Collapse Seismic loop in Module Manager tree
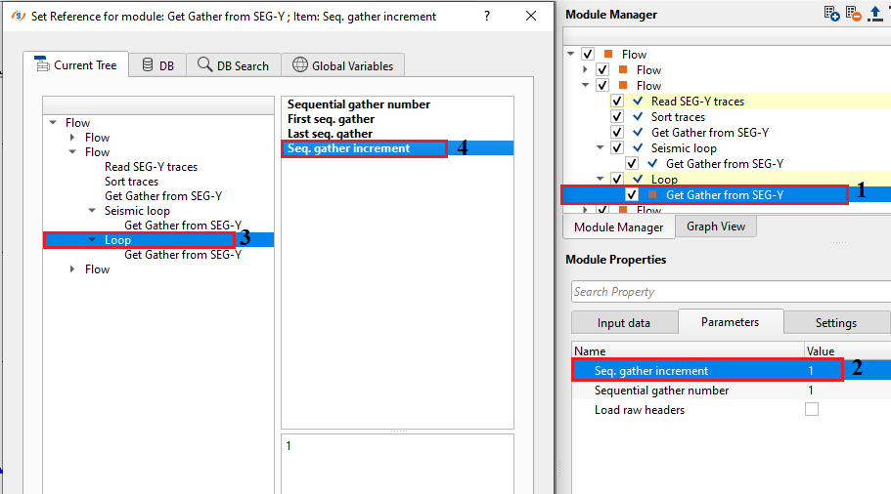Screen dimensions: 891x494 601,147
